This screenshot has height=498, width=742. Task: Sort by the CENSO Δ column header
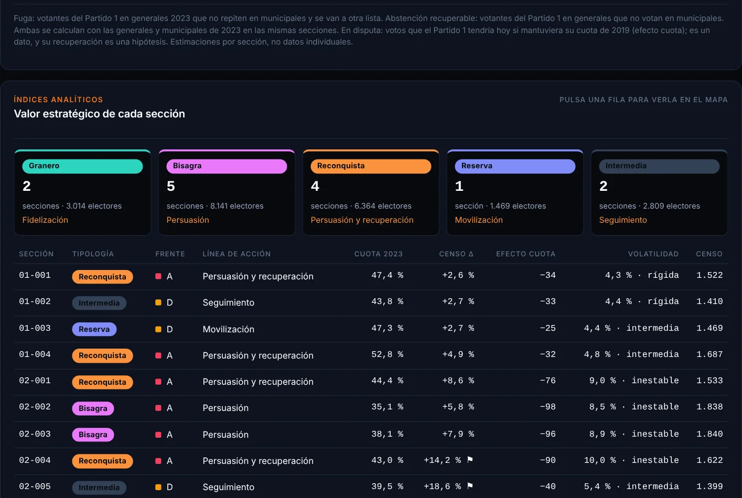456,254
